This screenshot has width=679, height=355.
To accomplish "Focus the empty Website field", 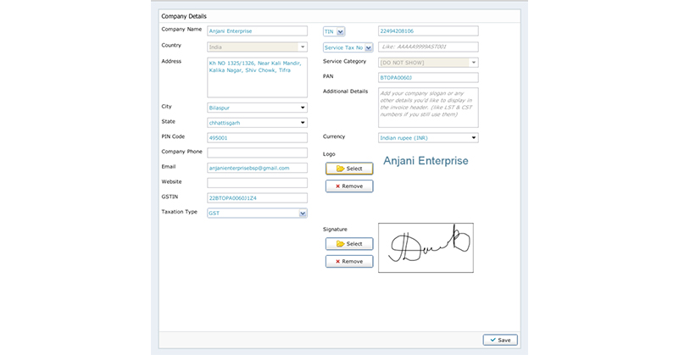I will coord(257,183).
